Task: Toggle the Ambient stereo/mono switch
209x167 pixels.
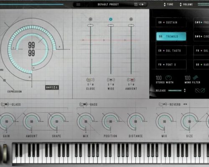Action: click(x=131, y=80)
